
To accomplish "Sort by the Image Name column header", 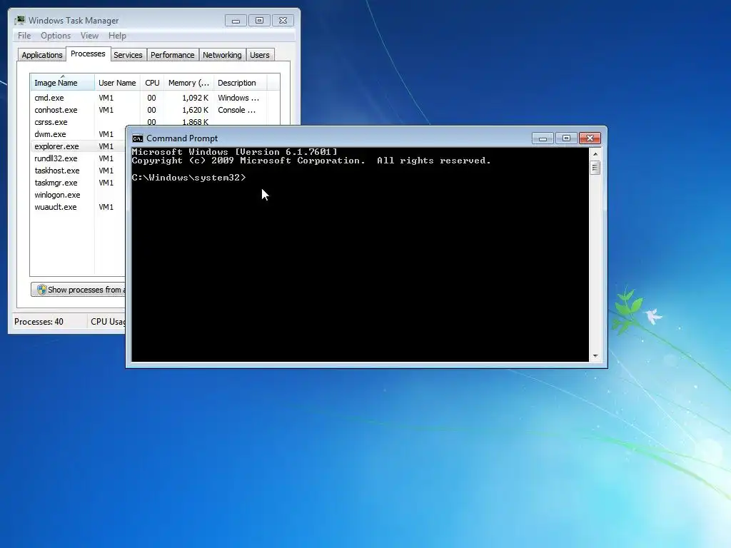I will click(62, 83).
